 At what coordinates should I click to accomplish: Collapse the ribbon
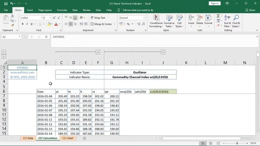click(257, 30)
